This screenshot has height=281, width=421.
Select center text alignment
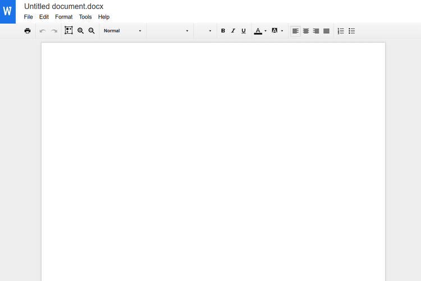click(x=306, y=31)
